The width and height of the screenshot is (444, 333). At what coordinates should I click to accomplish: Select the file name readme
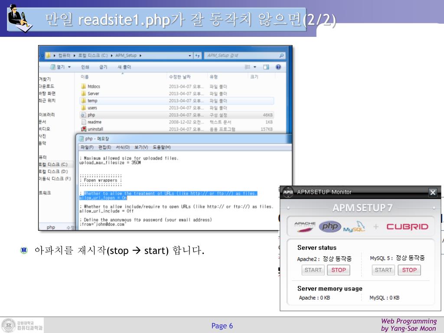[95, 122]
